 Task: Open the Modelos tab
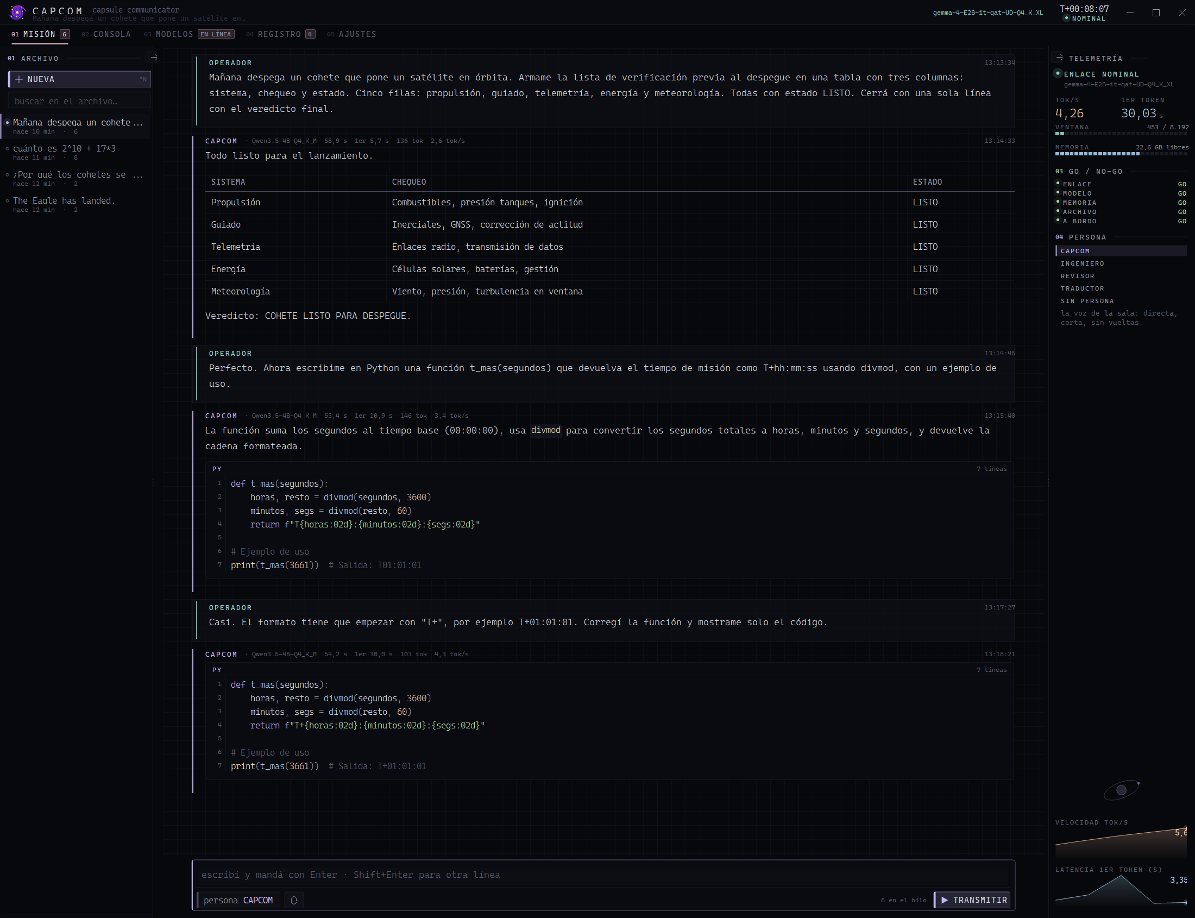[189, 34]
